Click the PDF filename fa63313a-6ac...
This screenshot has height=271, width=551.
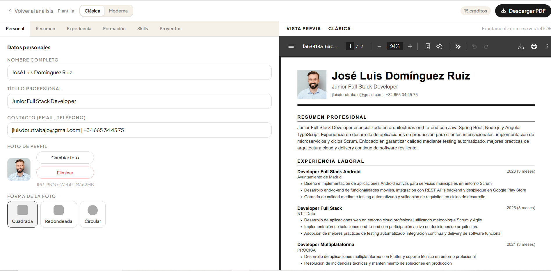tap(320, 46)
